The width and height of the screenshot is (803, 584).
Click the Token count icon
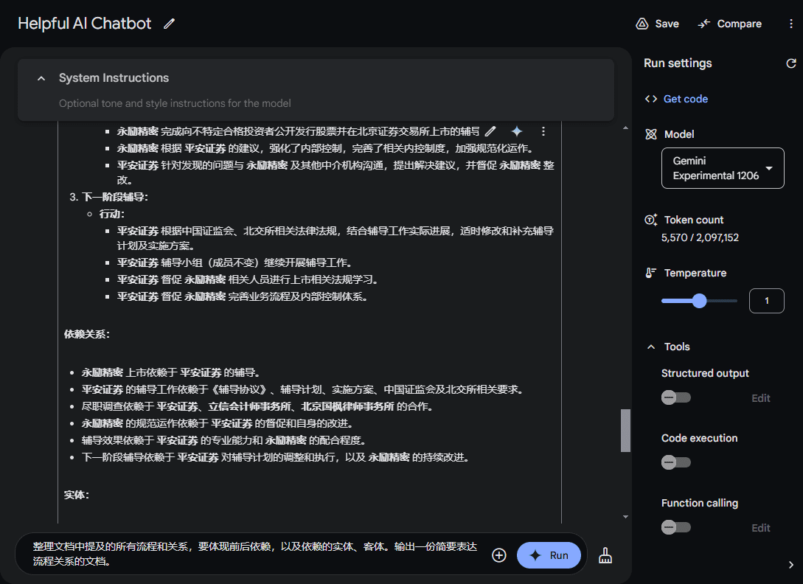pos(651,220)
